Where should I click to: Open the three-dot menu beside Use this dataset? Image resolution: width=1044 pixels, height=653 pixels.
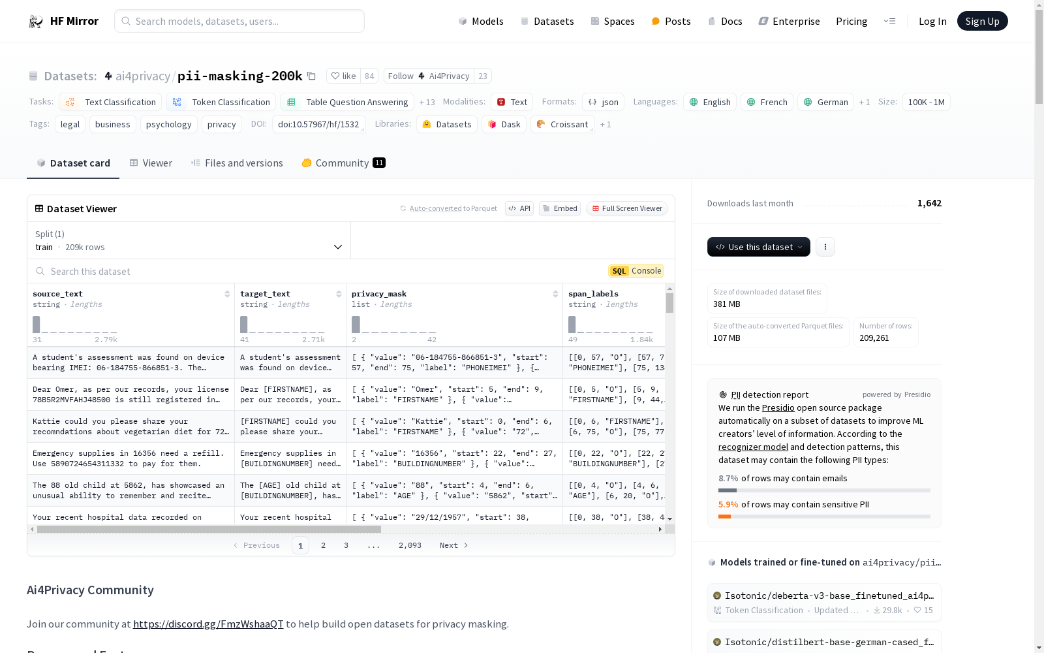(x=825, y=247)
